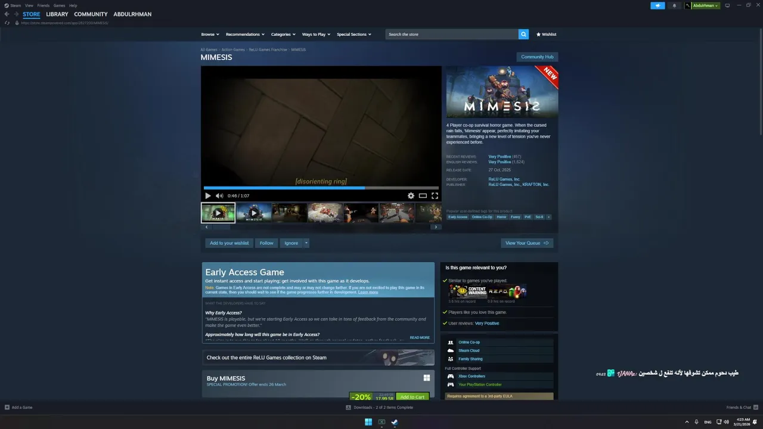Expand the Special Sections dropdown

[354, 35]
